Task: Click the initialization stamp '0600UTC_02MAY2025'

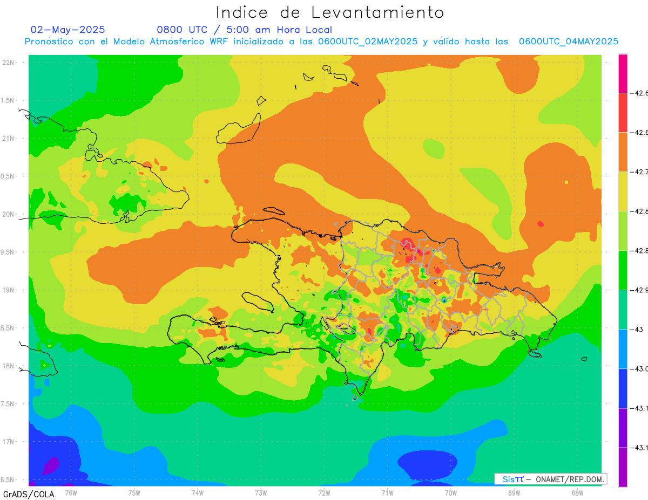Action: tap(368, 41)
